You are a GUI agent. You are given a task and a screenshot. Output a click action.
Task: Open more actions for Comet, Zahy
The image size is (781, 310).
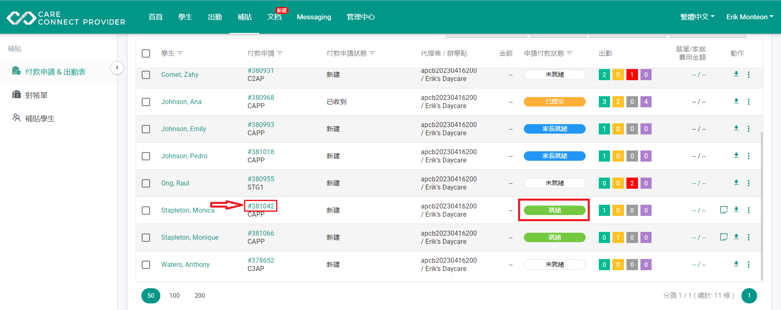(748, 74)
